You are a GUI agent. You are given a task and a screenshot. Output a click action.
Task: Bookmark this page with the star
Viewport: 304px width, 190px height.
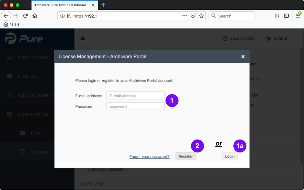(x=201, y=16)
